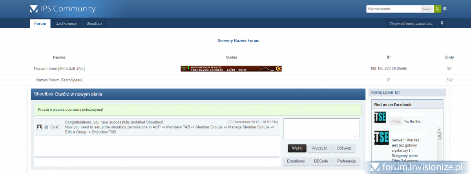The width and height of the screenshot is (471, 174).
Task: Click Wyświetl nową zawartość link
Action: pos(411,24)
